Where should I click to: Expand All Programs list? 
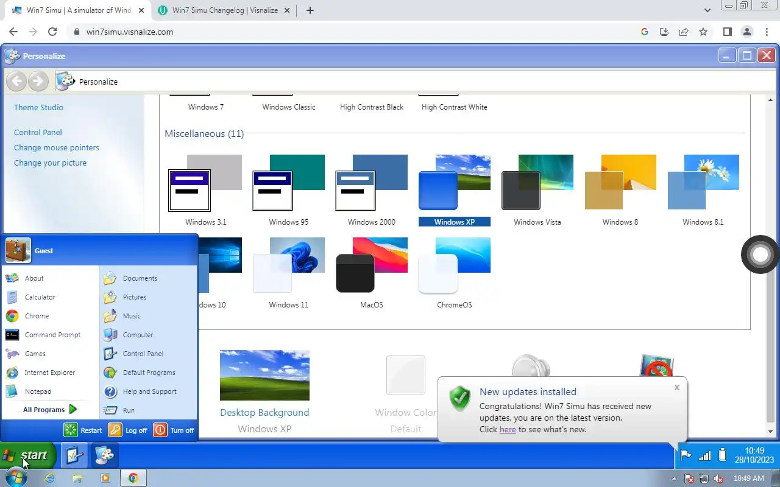[x=50, y=410]
